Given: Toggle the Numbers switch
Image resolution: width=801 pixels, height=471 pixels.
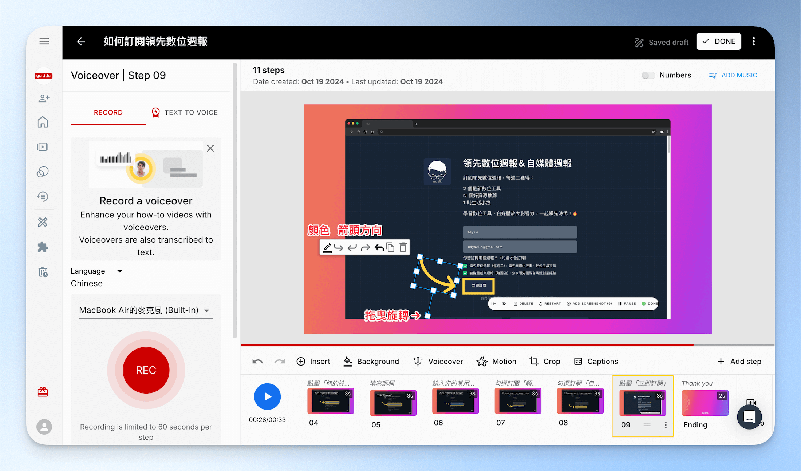Looking at the screenshot, I should [648, 75].
